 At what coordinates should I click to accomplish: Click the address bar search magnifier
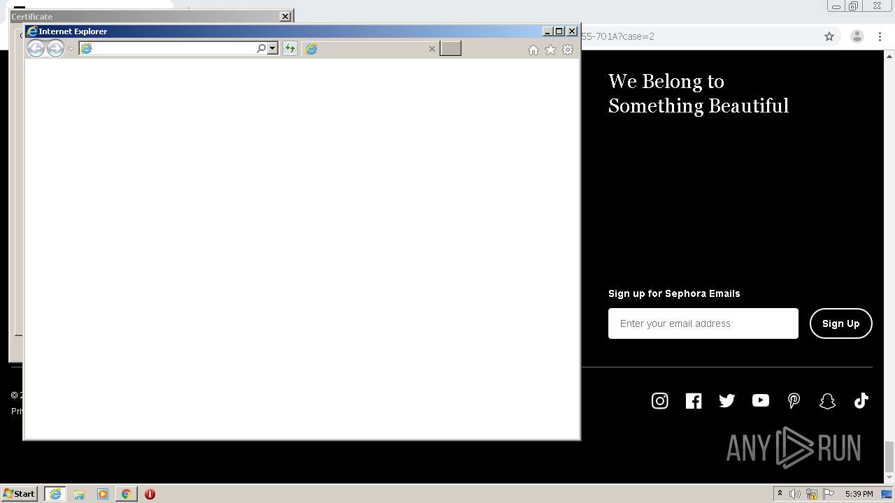pyautogui.click(x=262, y=48)
